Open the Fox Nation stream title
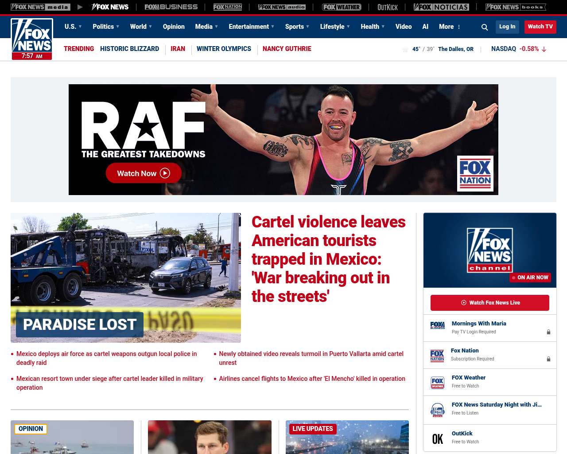 click(x=465, y=351)
